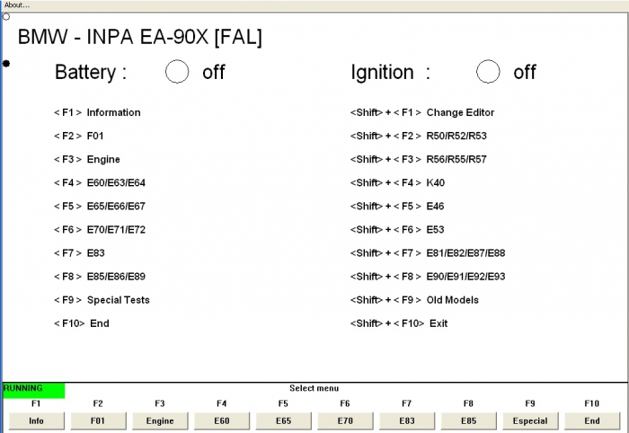
Task: Click the Especial button under F9
Action: click(x=530, y=420)
